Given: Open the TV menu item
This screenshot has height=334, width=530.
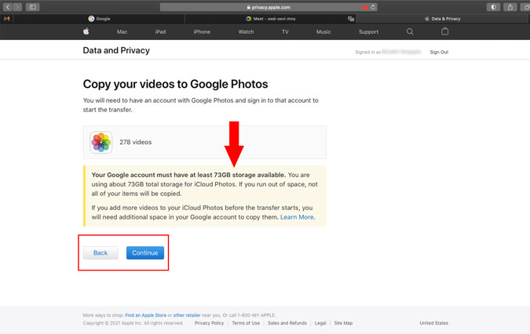Looking at the screenshot, I should (285, 31).
